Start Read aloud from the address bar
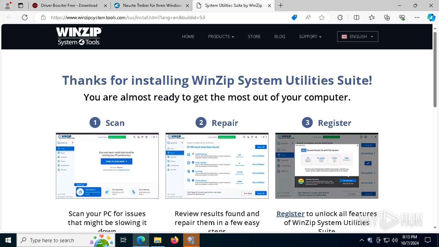 point(308,17)
